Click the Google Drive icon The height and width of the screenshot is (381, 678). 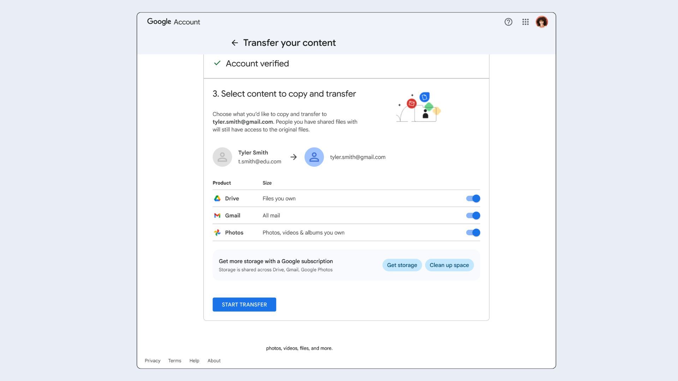click(217, 199)
